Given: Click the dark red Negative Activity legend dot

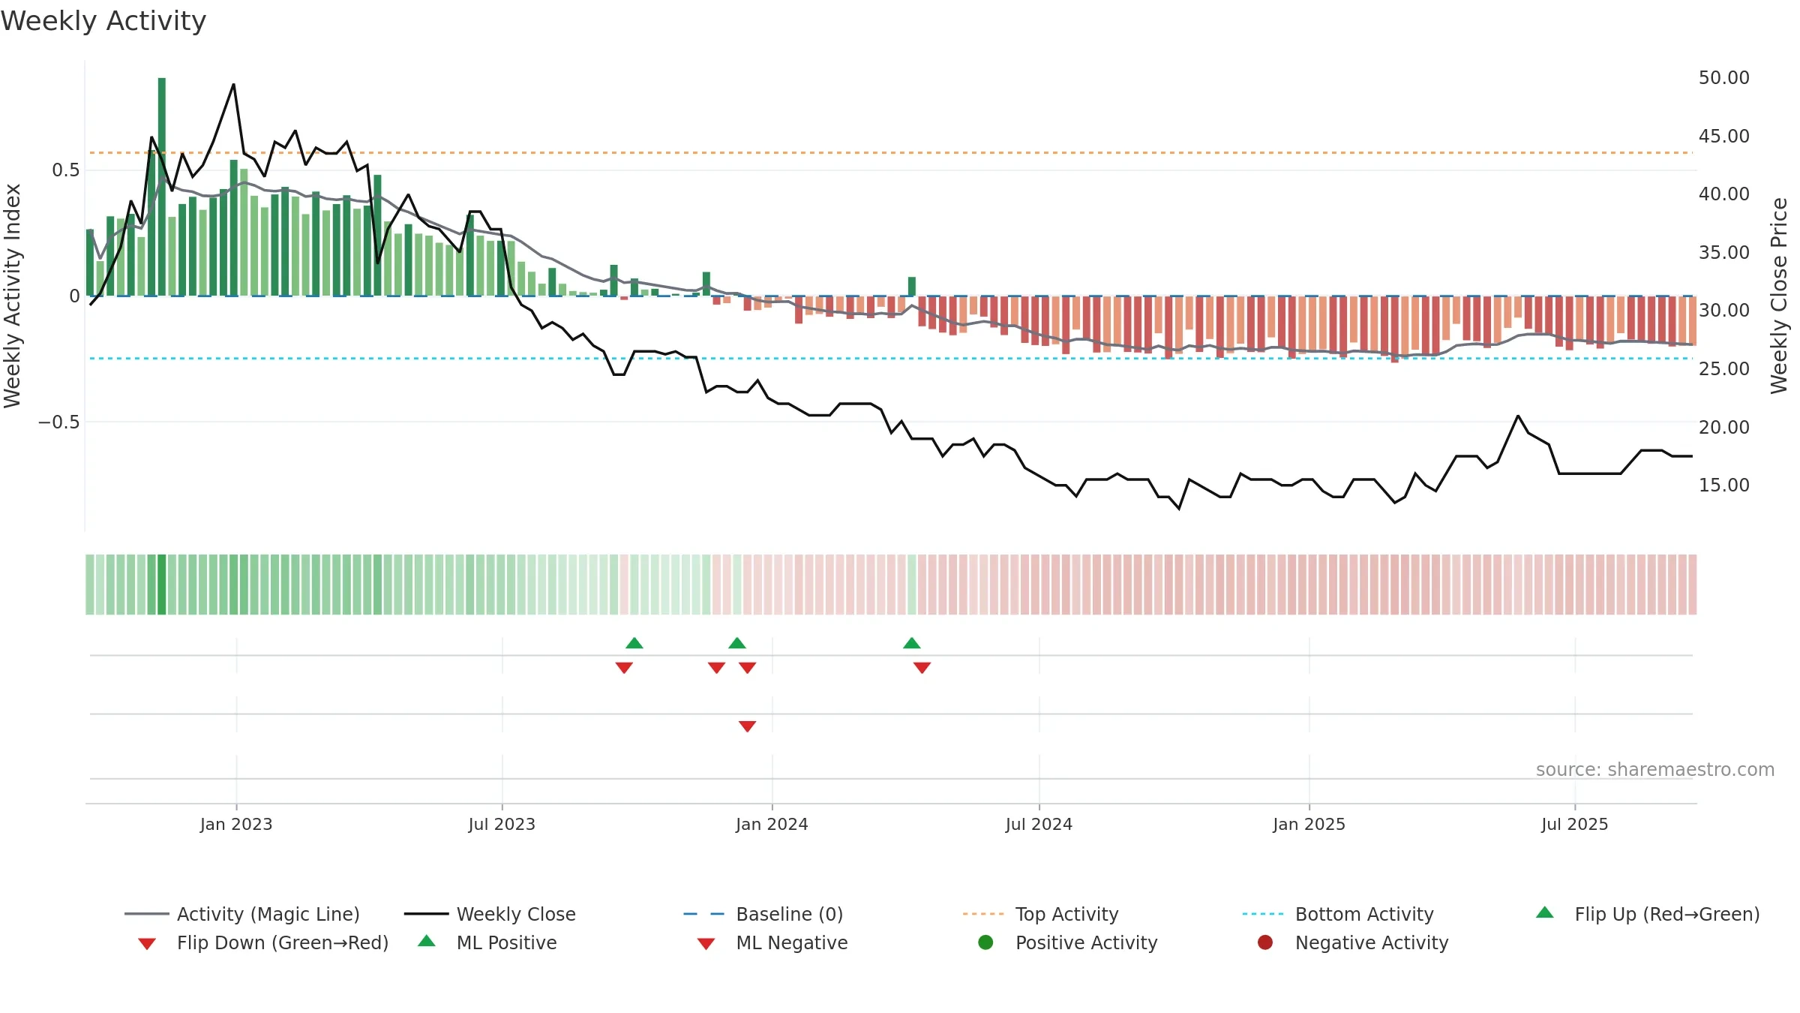Looking at the screenshot, I should [1265, 942].
